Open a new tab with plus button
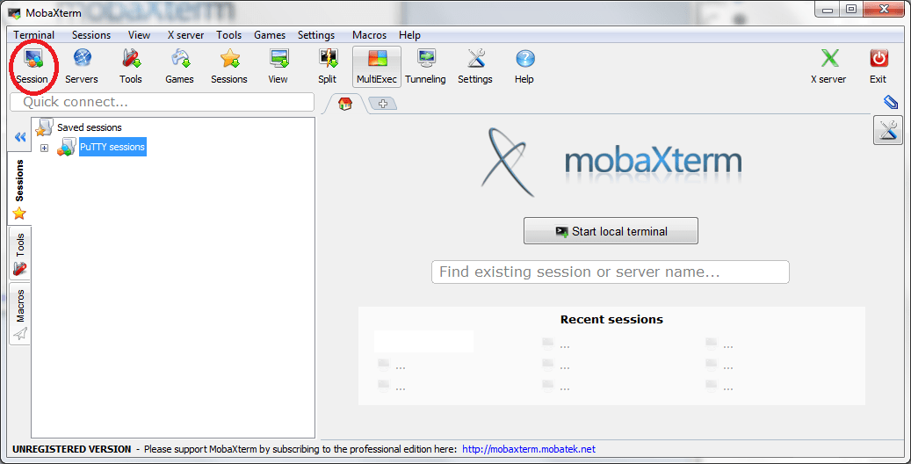 pos(382,104)
